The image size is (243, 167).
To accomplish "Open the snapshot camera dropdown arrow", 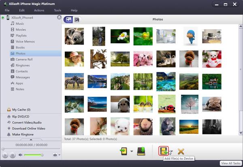I will pyautogui.click(x=59, y=155).
